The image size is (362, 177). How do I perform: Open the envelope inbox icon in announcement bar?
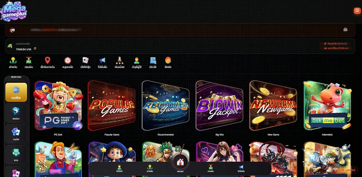[345, 30]
